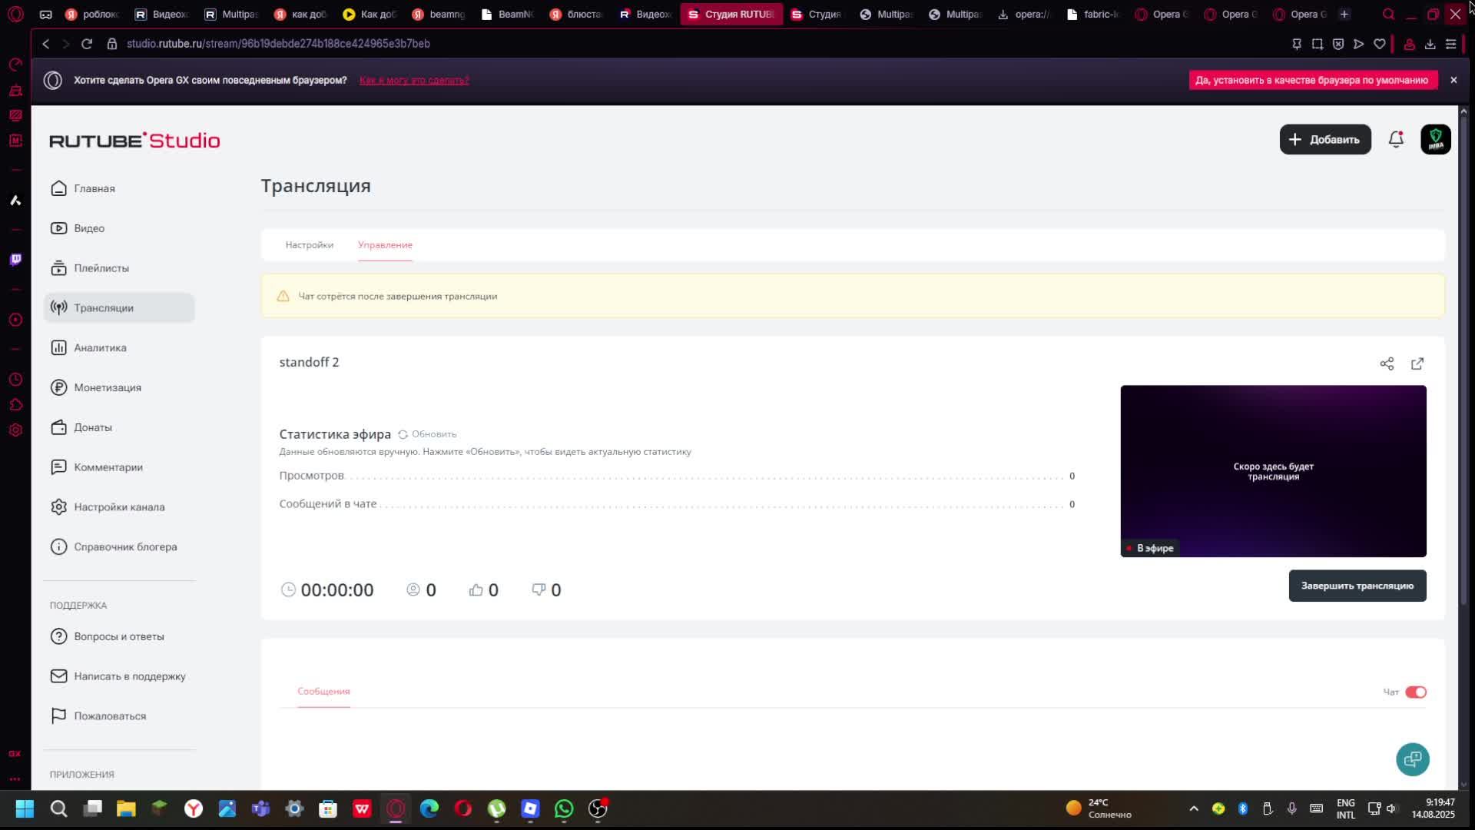Viewport: 1475px width, 830px height.
Task: Switch to the Настройки tab
Action: pyautogui.click(x=309, y=244)
